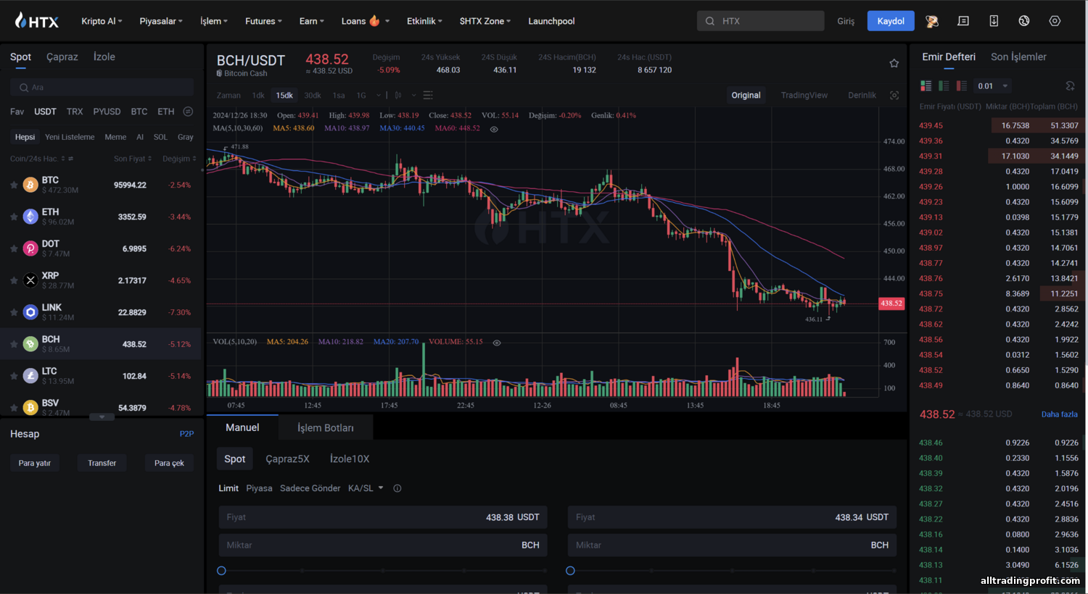The width and height of the screenshot is (1088, 594).
Task: Switch to the İşlem Botları tab
Action: [326, 428]
